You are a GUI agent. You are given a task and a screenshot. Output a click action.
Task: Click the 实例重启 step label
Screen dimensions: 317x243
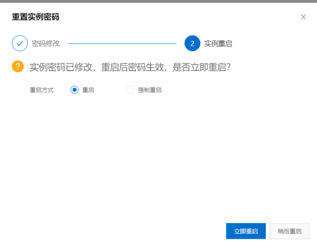click(218, 44)
